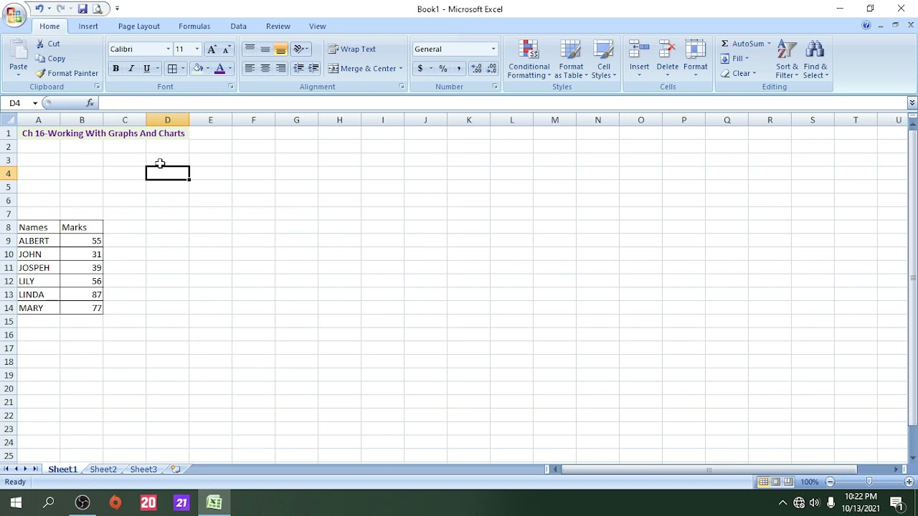The image size is (918, 516).
Task: Open Excel Help question mark
Action: 866,25
